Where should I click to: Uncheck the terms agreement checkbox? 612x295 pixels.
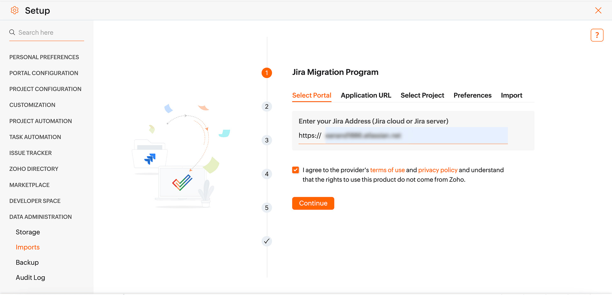pyautogui.click(x=295, y=170)
